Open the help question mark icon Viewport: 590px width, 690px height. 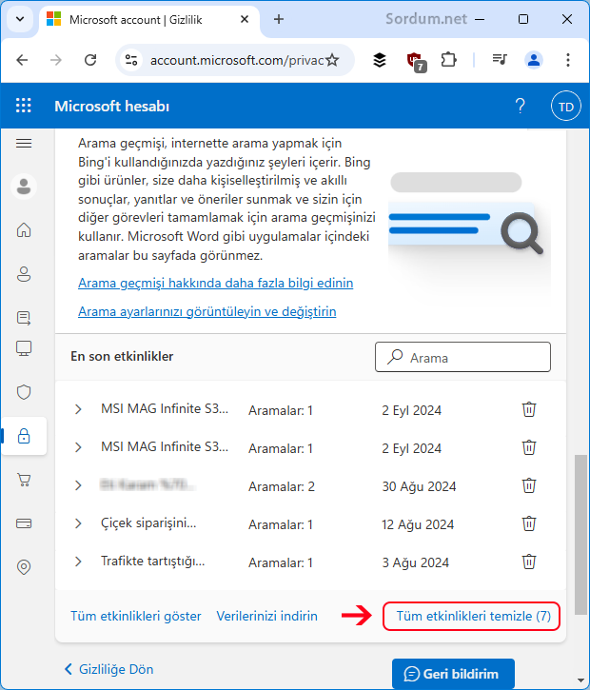[x=520, y=106]
